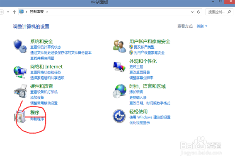Click the Control Panel icon in address bar

click(x=21, y=12)
